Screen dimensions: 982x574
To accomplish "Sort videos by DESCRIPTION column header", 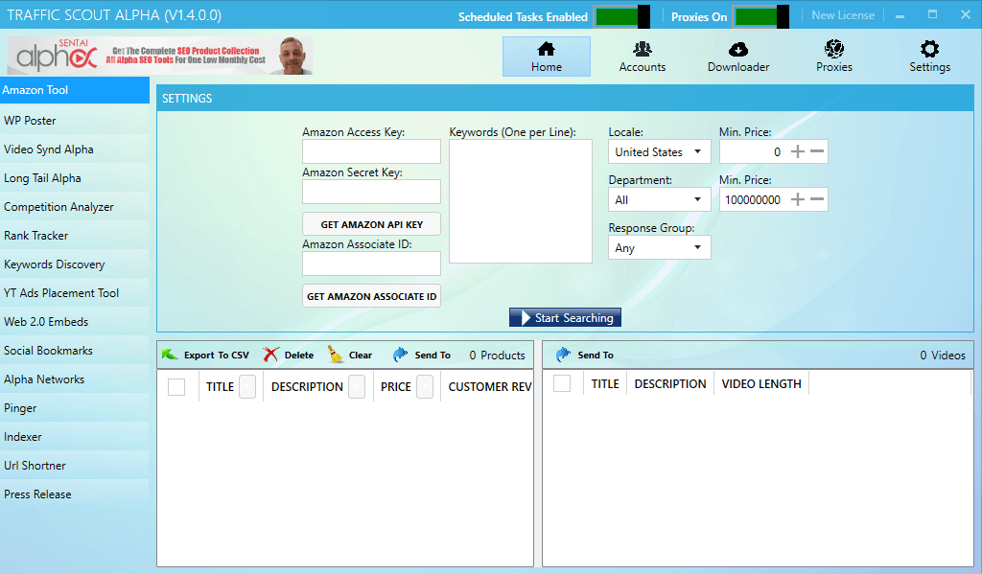I will (669, 383).
